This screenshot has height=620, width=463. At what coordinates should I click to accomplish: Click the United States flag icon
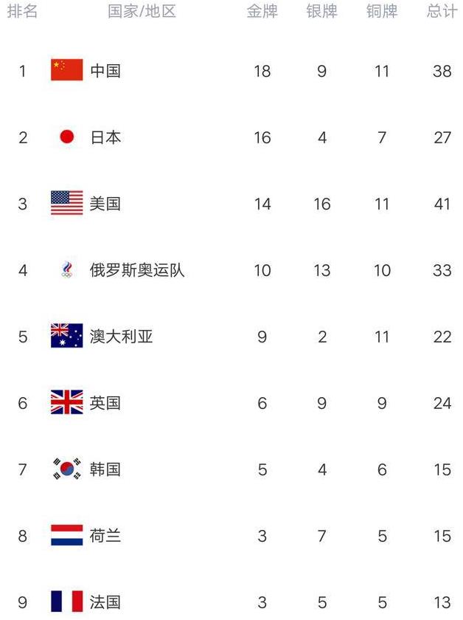pyautogui.click(x=66, y=203)
